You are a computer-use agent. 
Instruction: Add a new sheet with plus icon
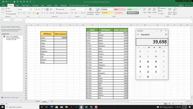click(52, 101)
